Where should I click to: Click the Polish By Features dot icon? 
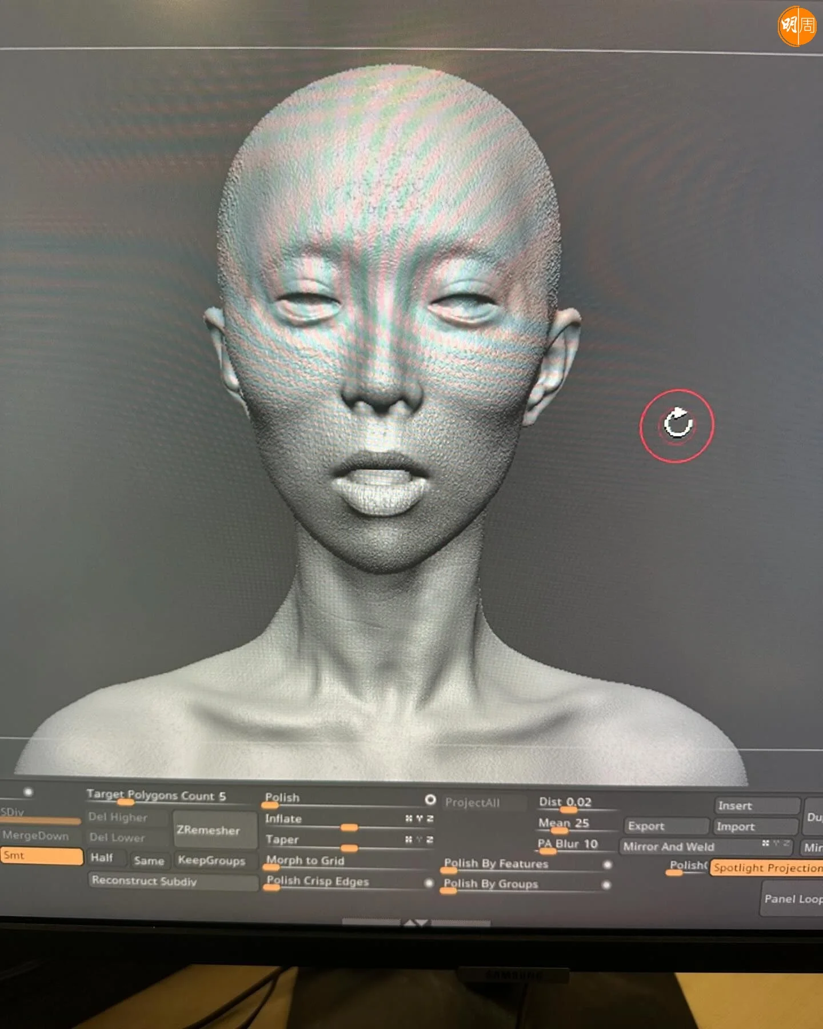608,865
